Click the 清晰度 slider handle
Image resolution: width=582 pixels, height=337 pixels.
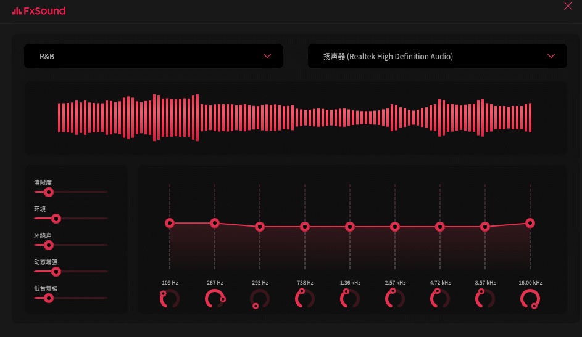click(49, 192)
